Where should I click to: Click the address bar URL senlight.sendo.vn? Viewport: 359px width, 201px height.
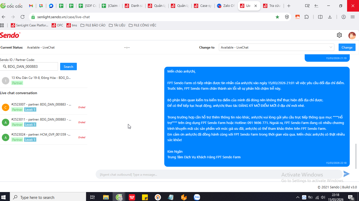click(x=64, y=17)
